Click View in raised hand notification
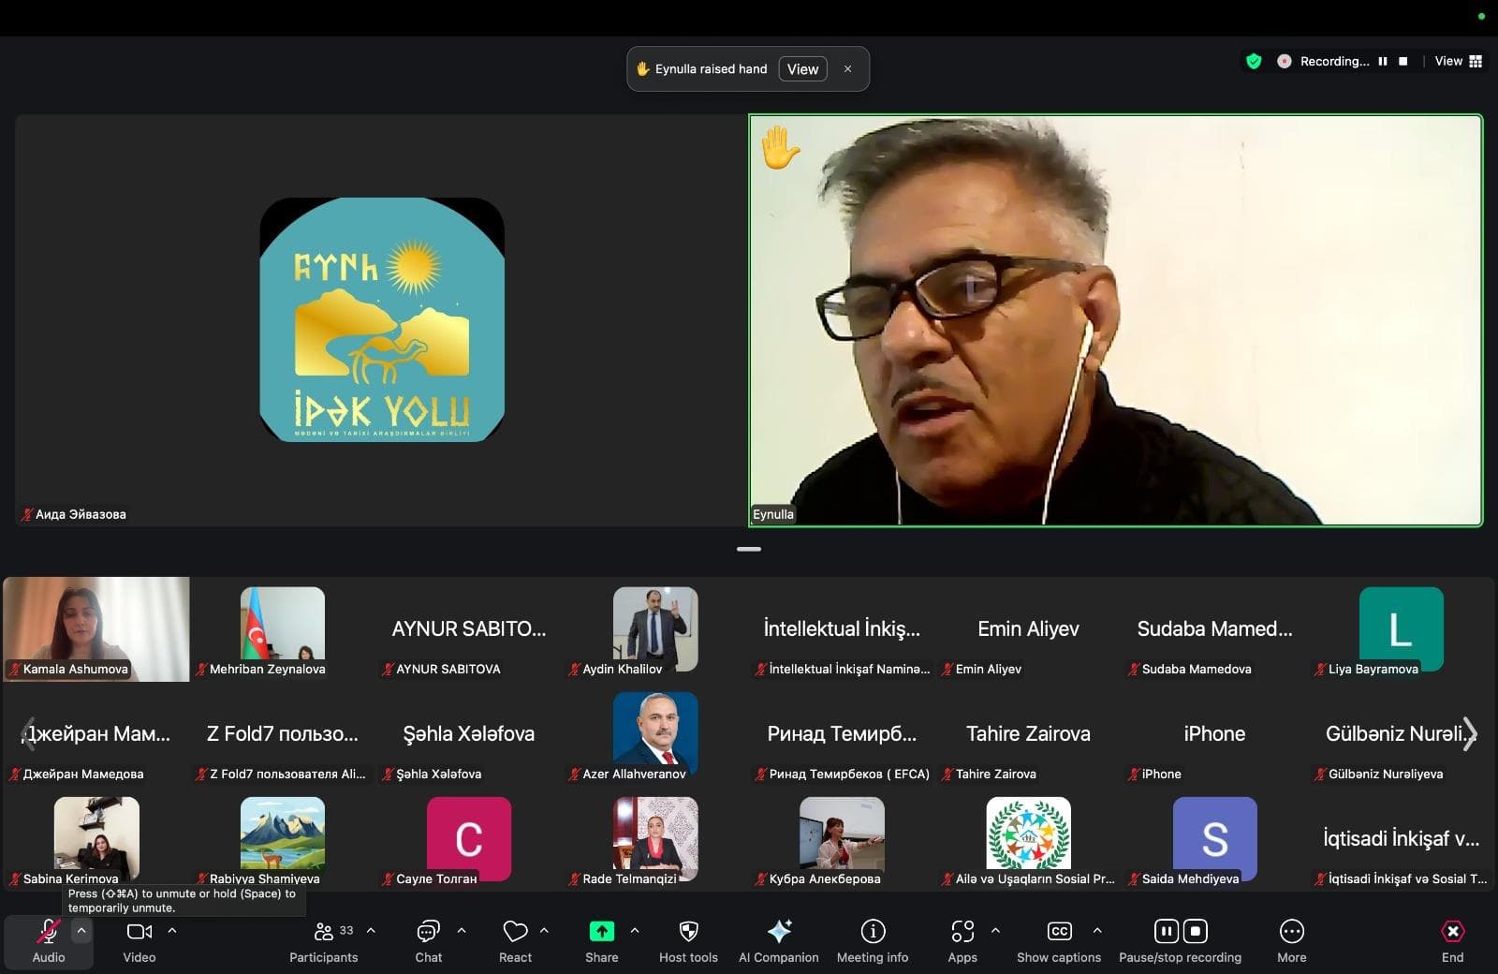Image resolution: width=1498 pixels, height=974 pixels. pyautogui.click(x=802, y=69)
